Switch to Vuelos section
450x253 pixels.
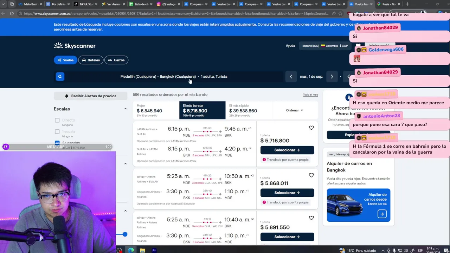point(65,60)
